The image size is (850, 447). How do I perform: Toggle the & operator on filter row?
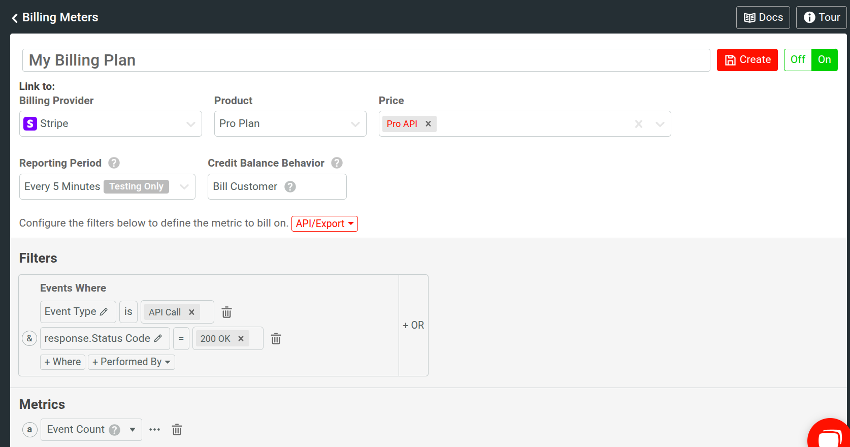(x=29, y=338)
